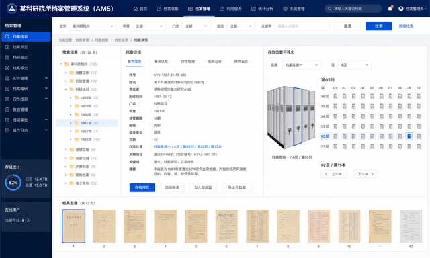This screenshot has height=258, width=430.
Task: Open the 区 dropdown showing A区
Action: coord(354,65)
